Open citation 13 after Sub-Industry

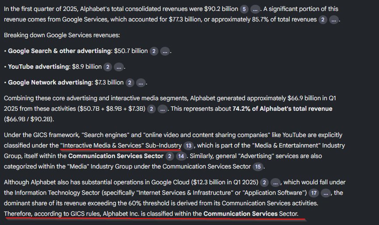coord(189,146)
